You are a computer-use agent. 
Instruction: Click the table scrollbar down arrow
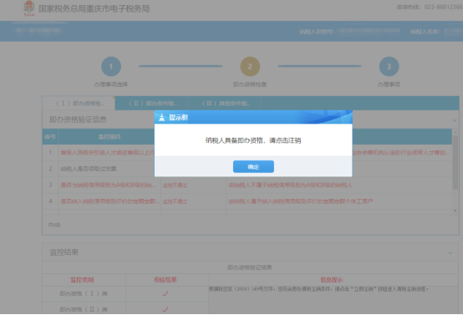455,211
